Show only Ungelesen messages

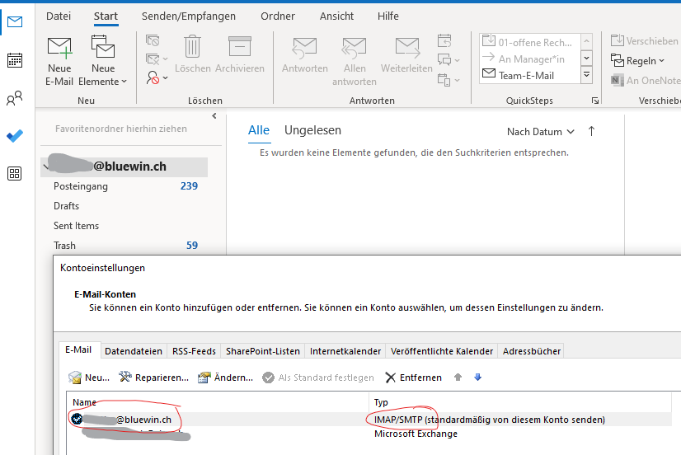312,130
